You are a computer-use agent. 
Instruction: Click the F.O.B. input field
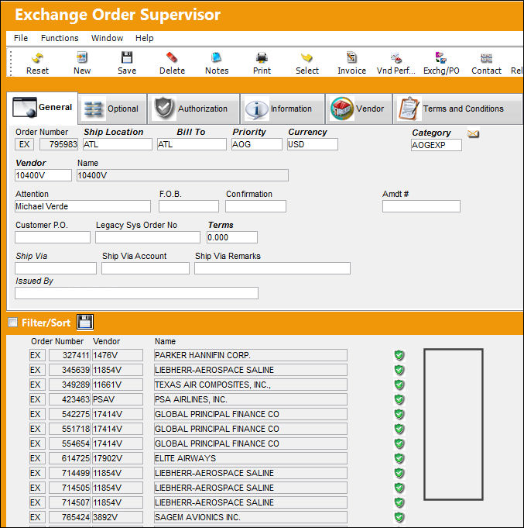189,206
